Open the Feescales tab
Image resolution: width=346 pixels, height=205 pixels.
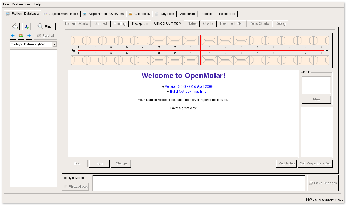coord(227,14)
